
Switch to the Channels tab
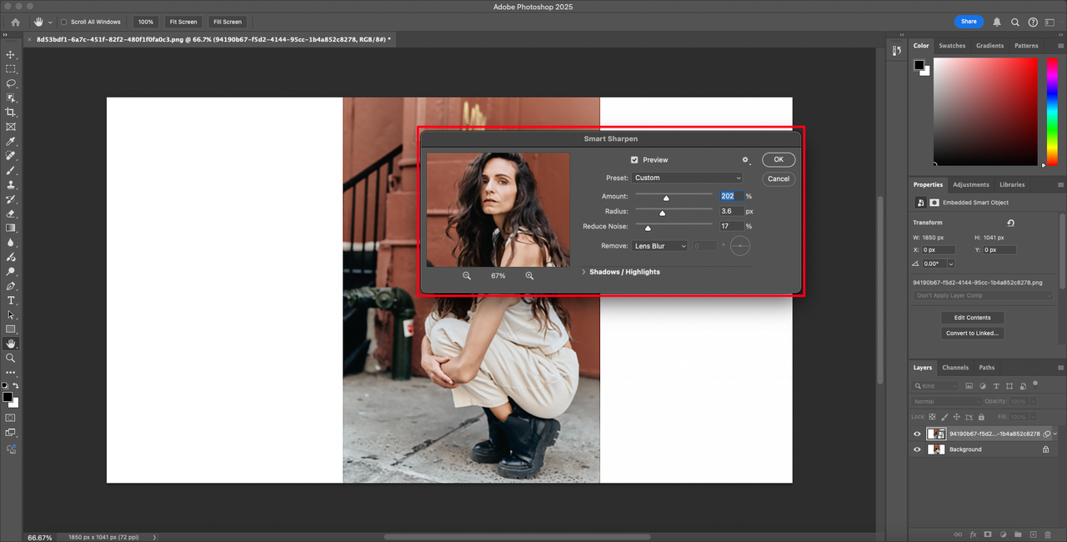pos(955,368)
